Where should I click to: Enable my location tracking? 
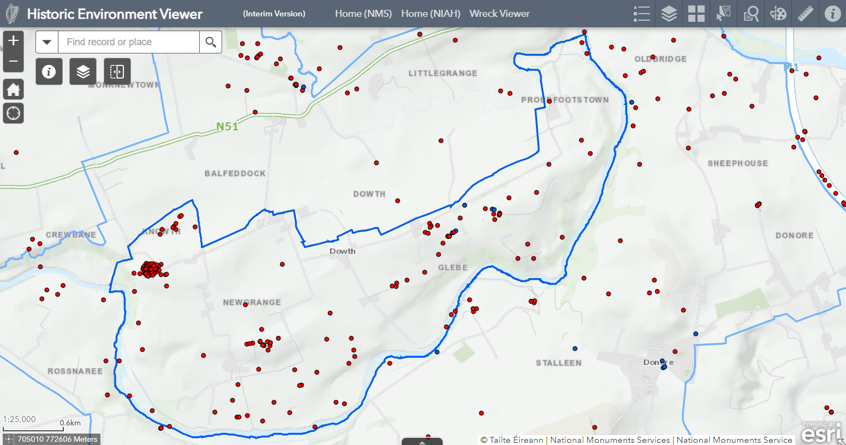pos(13,113)
